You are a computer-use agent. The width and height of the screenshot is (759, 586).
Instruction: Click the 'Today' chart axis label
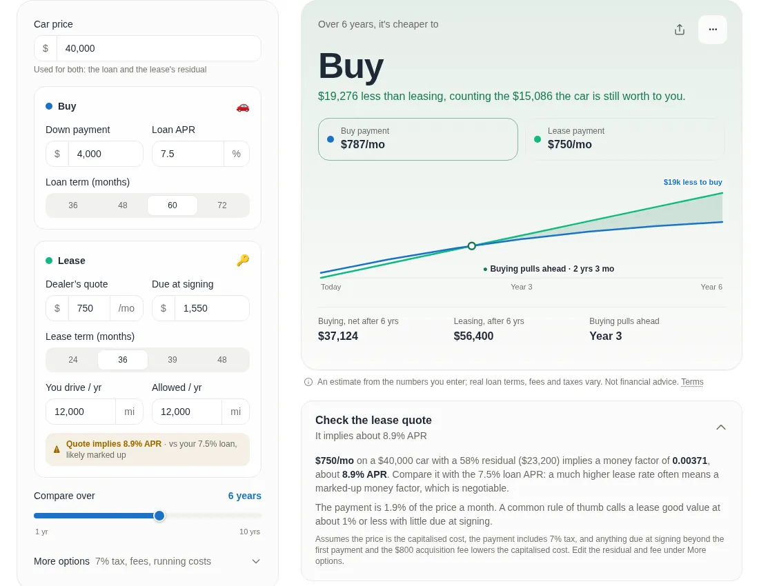pyautogui.click(x=331, y=287)
